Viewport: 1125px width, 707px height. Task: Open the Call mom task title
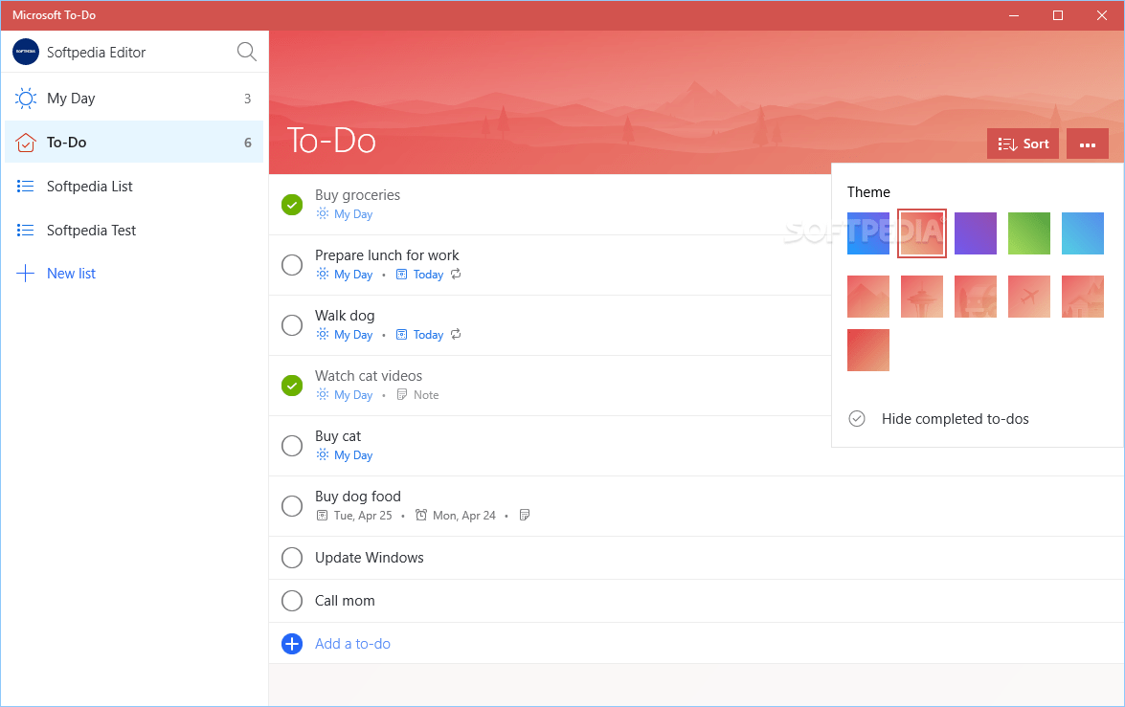(345, 600)
